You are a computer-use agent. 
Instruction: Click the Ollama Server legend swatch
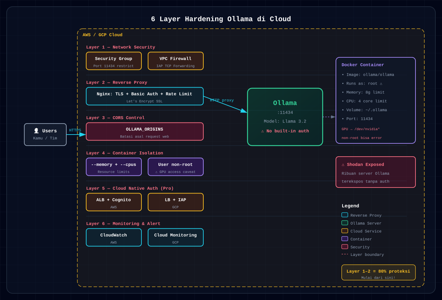[x=345, y=223]
